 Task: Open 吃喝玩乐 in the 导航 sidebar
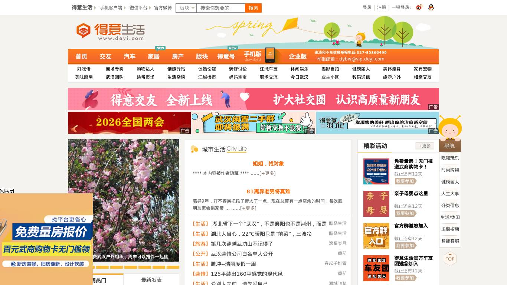click(449, 158)
